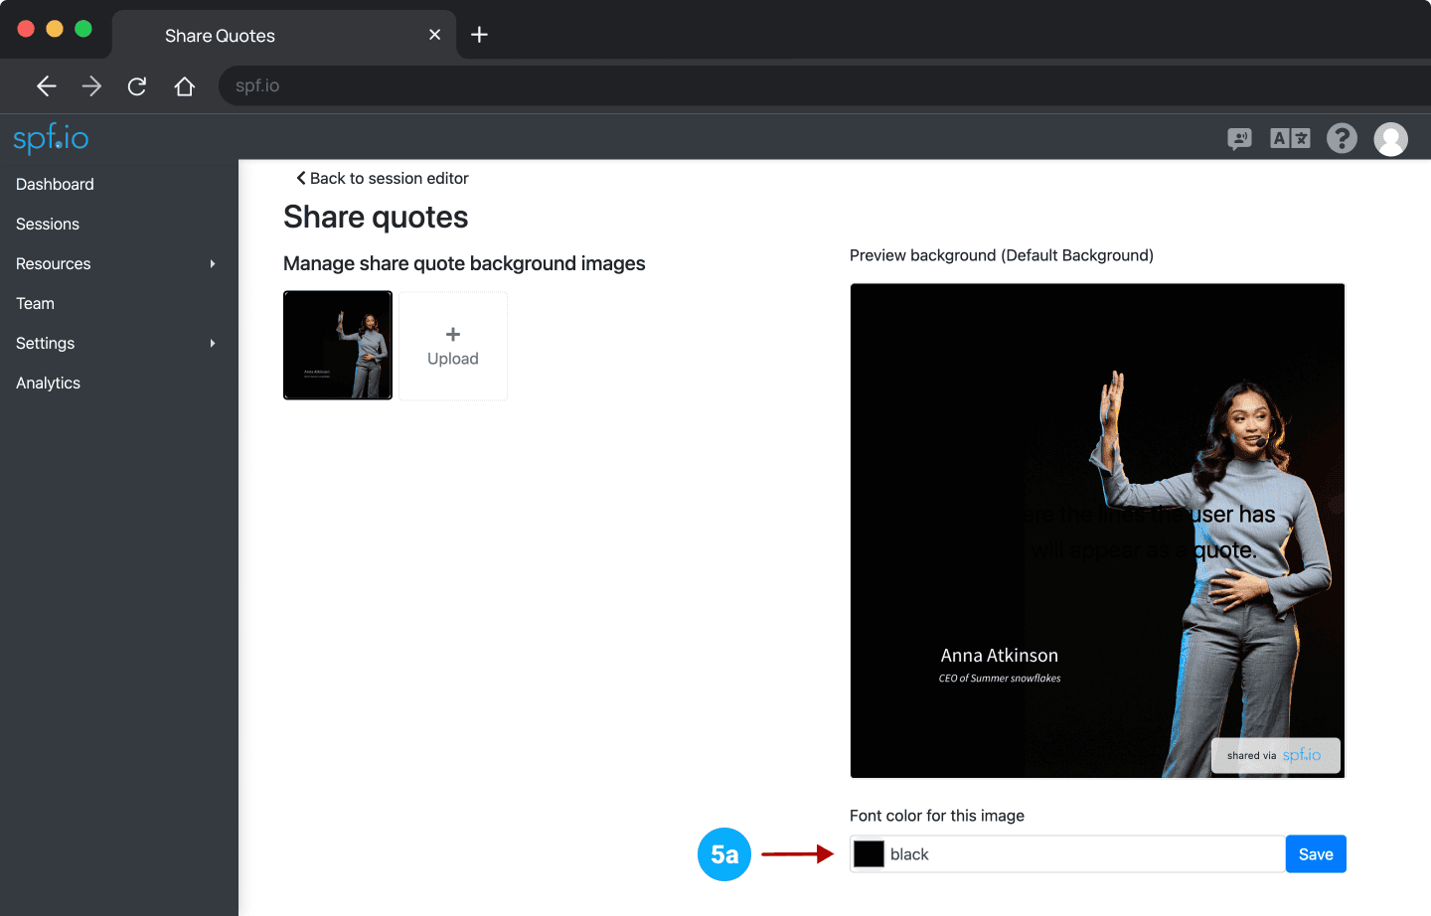Select the default background image thumbnail
The height and width of the screenshot is (916, 1431).
[x=338, y=346]
